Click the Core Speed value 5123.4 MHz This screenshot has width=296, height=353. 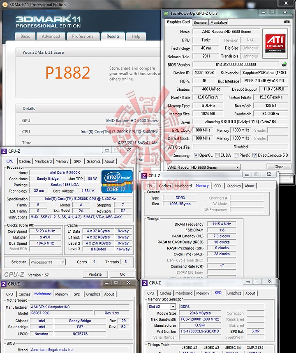[x=45, y=231]
